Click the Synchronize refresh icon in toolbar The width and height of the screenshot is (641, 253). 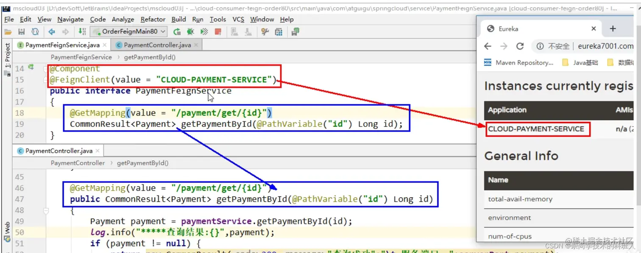click(35, 32)
